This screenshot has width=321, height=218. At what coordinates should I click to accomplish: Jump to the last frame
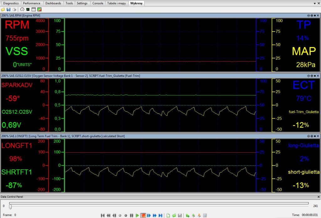coord(160,216)
